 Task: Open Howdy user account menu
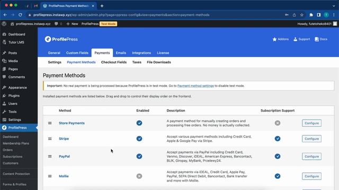coord(317,24)
